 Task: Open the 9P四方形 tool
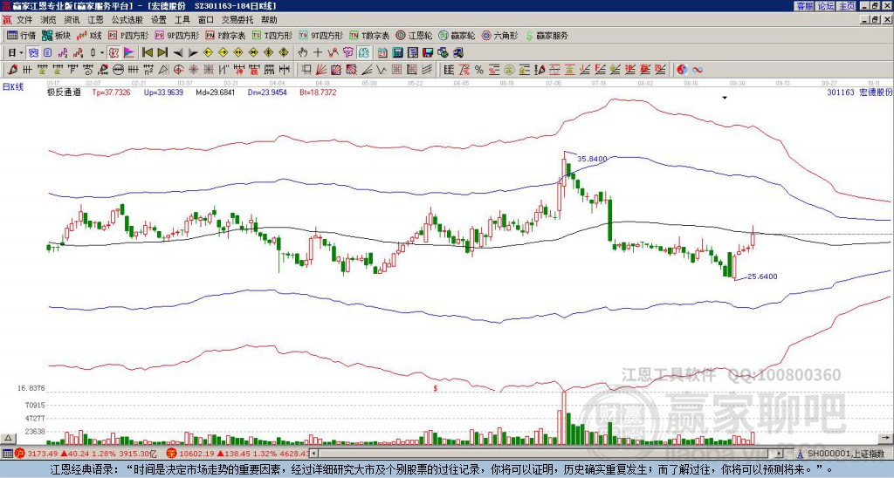[x=176, y=35]
